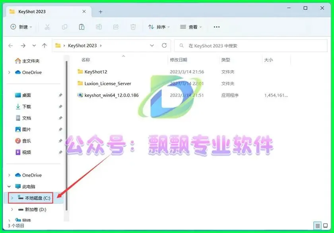Sort by Type (类型) column header
This screenshot has width=334, height=233.
(225, 60)
